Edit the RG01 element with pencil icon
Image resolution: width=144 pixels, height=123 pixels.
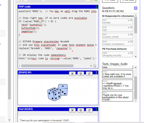(x=89, y=74)
